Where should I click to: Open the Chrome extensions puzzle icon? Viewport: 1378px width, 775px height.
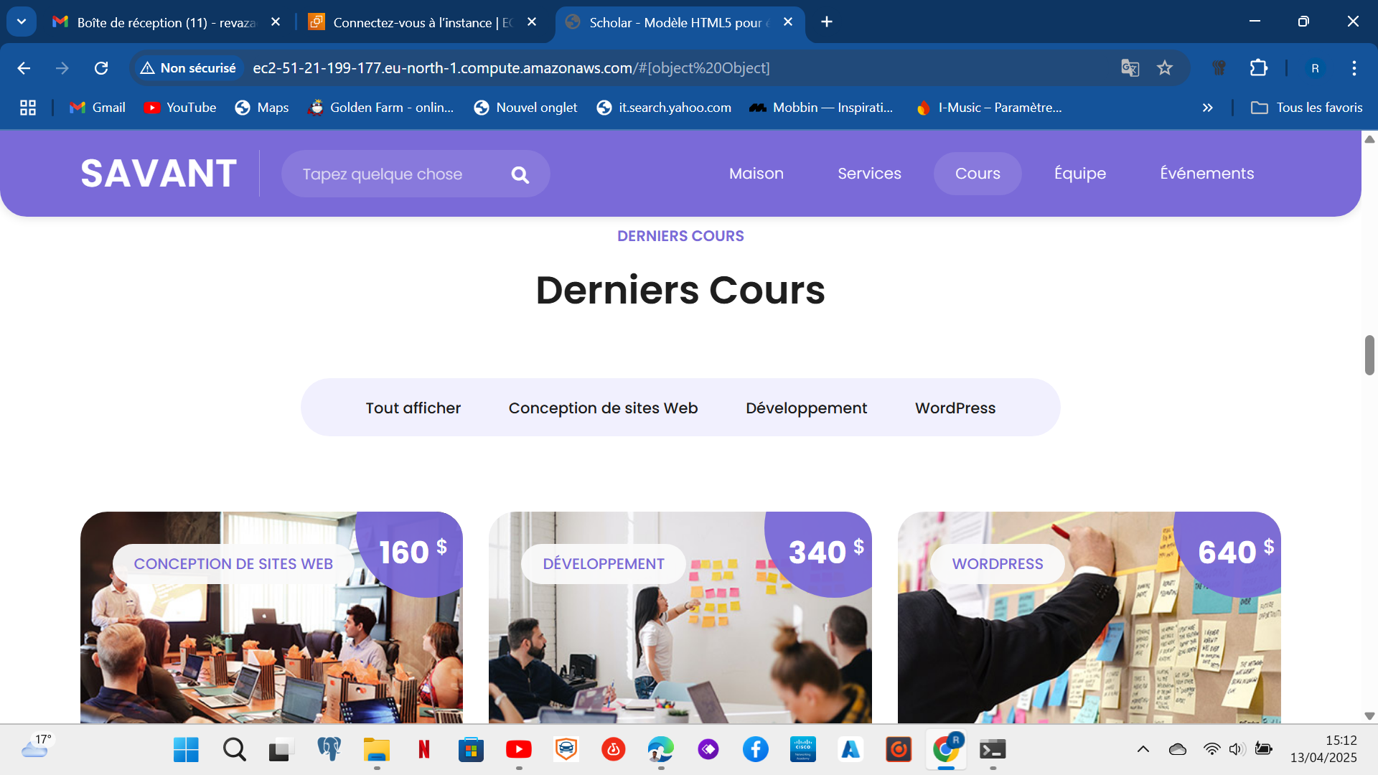click(1258, 68)
